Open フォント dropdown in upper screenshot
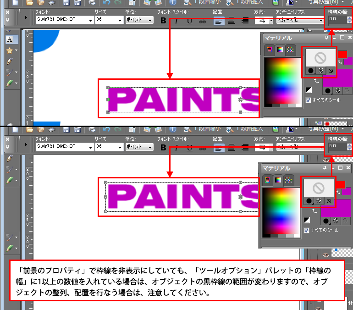 [x=90, y=20]
